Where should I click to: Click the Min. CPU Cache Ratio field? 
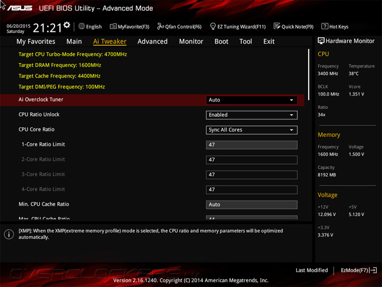(251, 205)
